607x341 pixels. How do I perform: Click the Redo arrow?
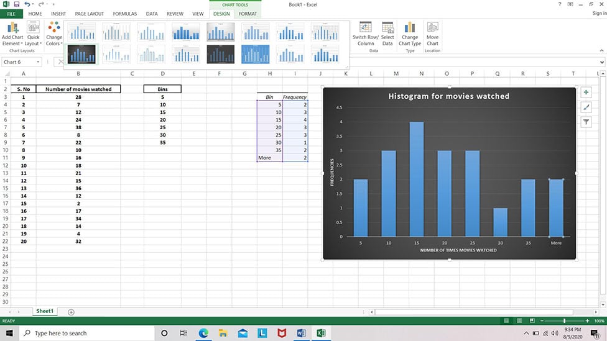(x=40, y=4)
